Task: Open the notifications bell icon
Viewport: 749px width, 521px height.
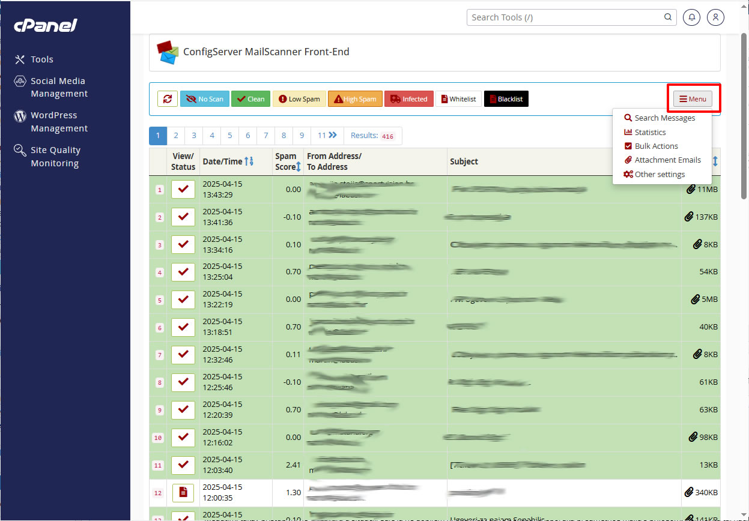Action: tap(692, 17)
